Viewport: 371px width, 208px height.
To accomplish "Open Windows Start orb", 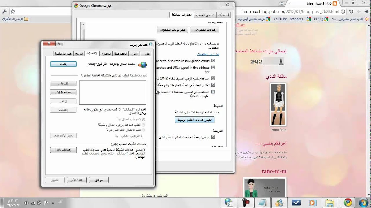I will tap(363, 202).
